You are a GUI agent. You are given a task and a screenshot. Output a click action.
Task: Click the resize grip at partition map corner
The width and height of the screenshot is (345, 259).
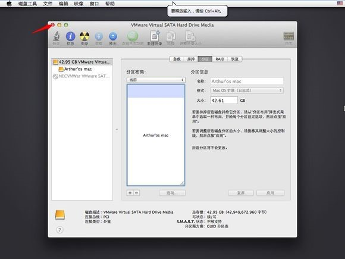tap(182, 183)
